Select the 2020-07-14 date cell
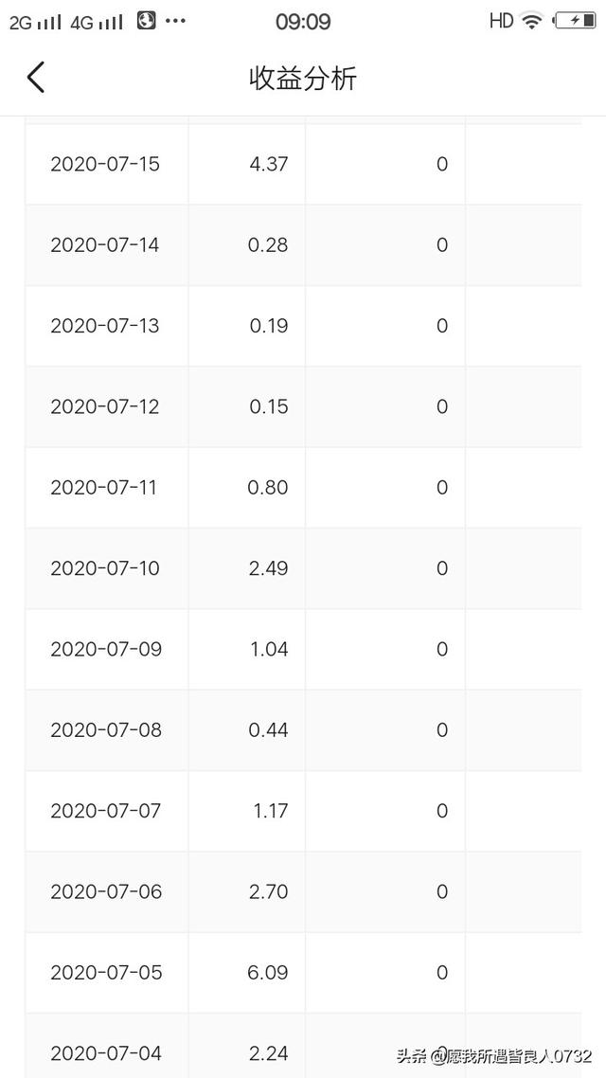606x1078 pixels. tap(107, 244)
